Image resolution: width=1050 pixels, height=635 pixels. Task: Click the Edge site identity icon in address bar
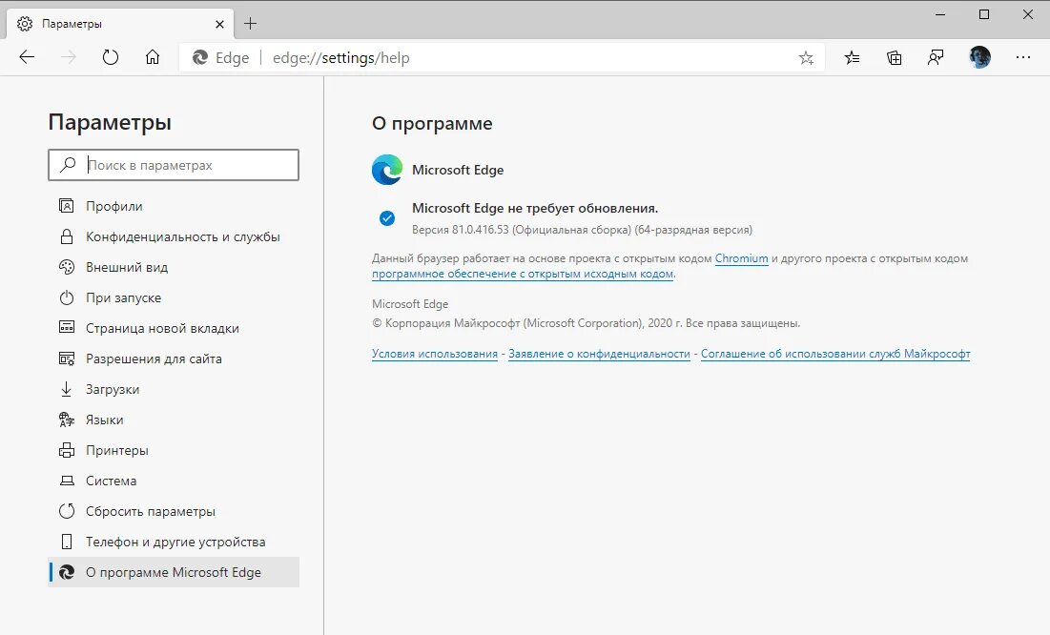pos(199,58)
